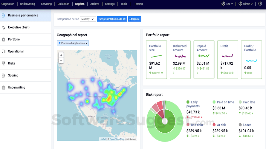Viewport: 266px width, 149px height.
Task: Click the Business performance sidebar icon
Action: tap(4, 15)
